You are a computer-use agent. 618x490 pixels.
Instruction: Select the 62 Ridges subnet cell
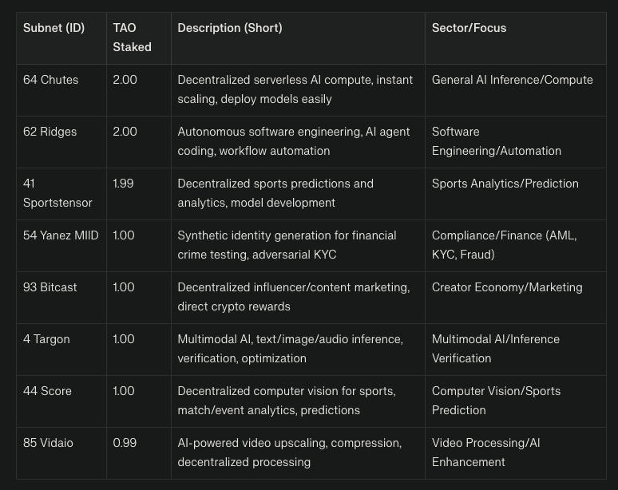(50, 132)
